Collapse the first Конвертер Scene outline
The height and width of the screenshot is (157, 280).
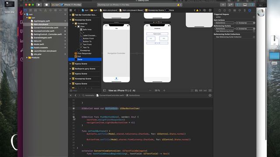[70, 20]
